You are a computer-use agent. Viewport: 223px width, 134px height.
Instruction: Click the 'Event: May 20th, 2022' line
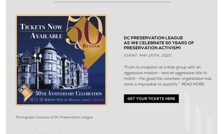(x=148, y=56)
